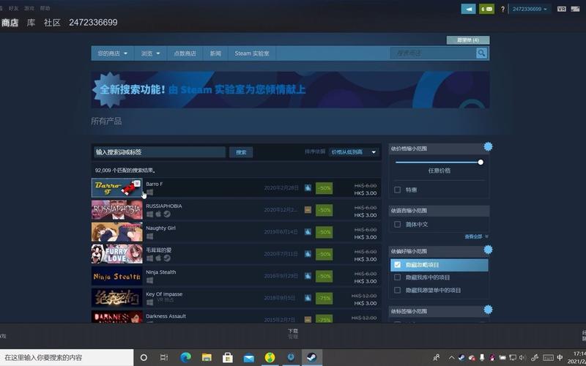The image size is (586, 366).
Task: Show hidden system tray icons chevron
Action: tap(451, 357)
